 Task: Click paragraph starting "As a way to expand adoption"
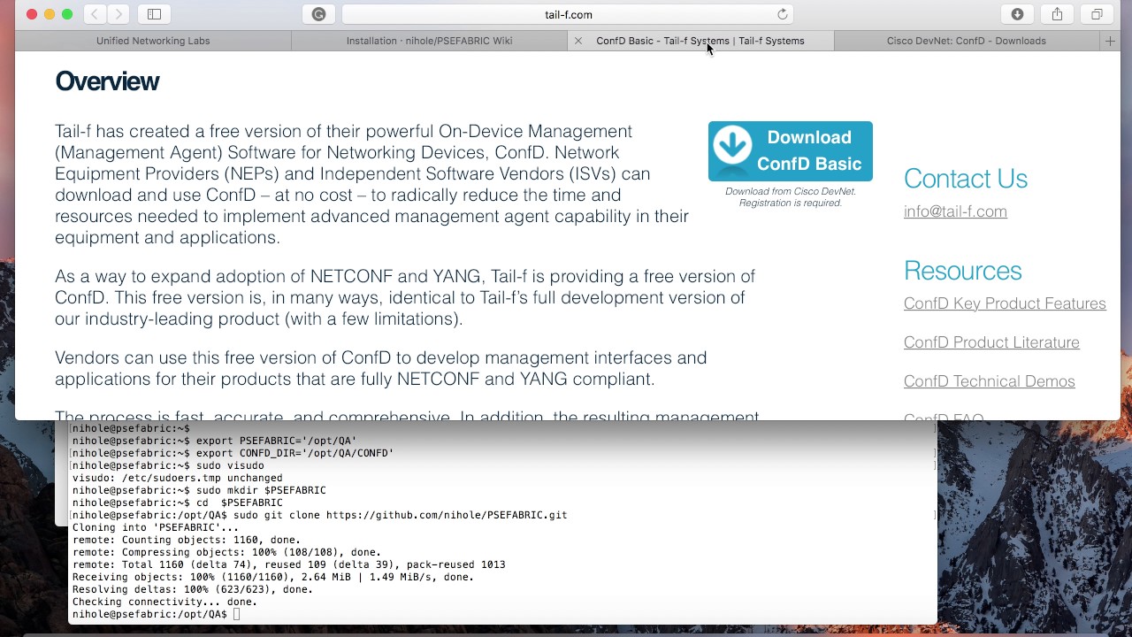click(x=405, y=298)
